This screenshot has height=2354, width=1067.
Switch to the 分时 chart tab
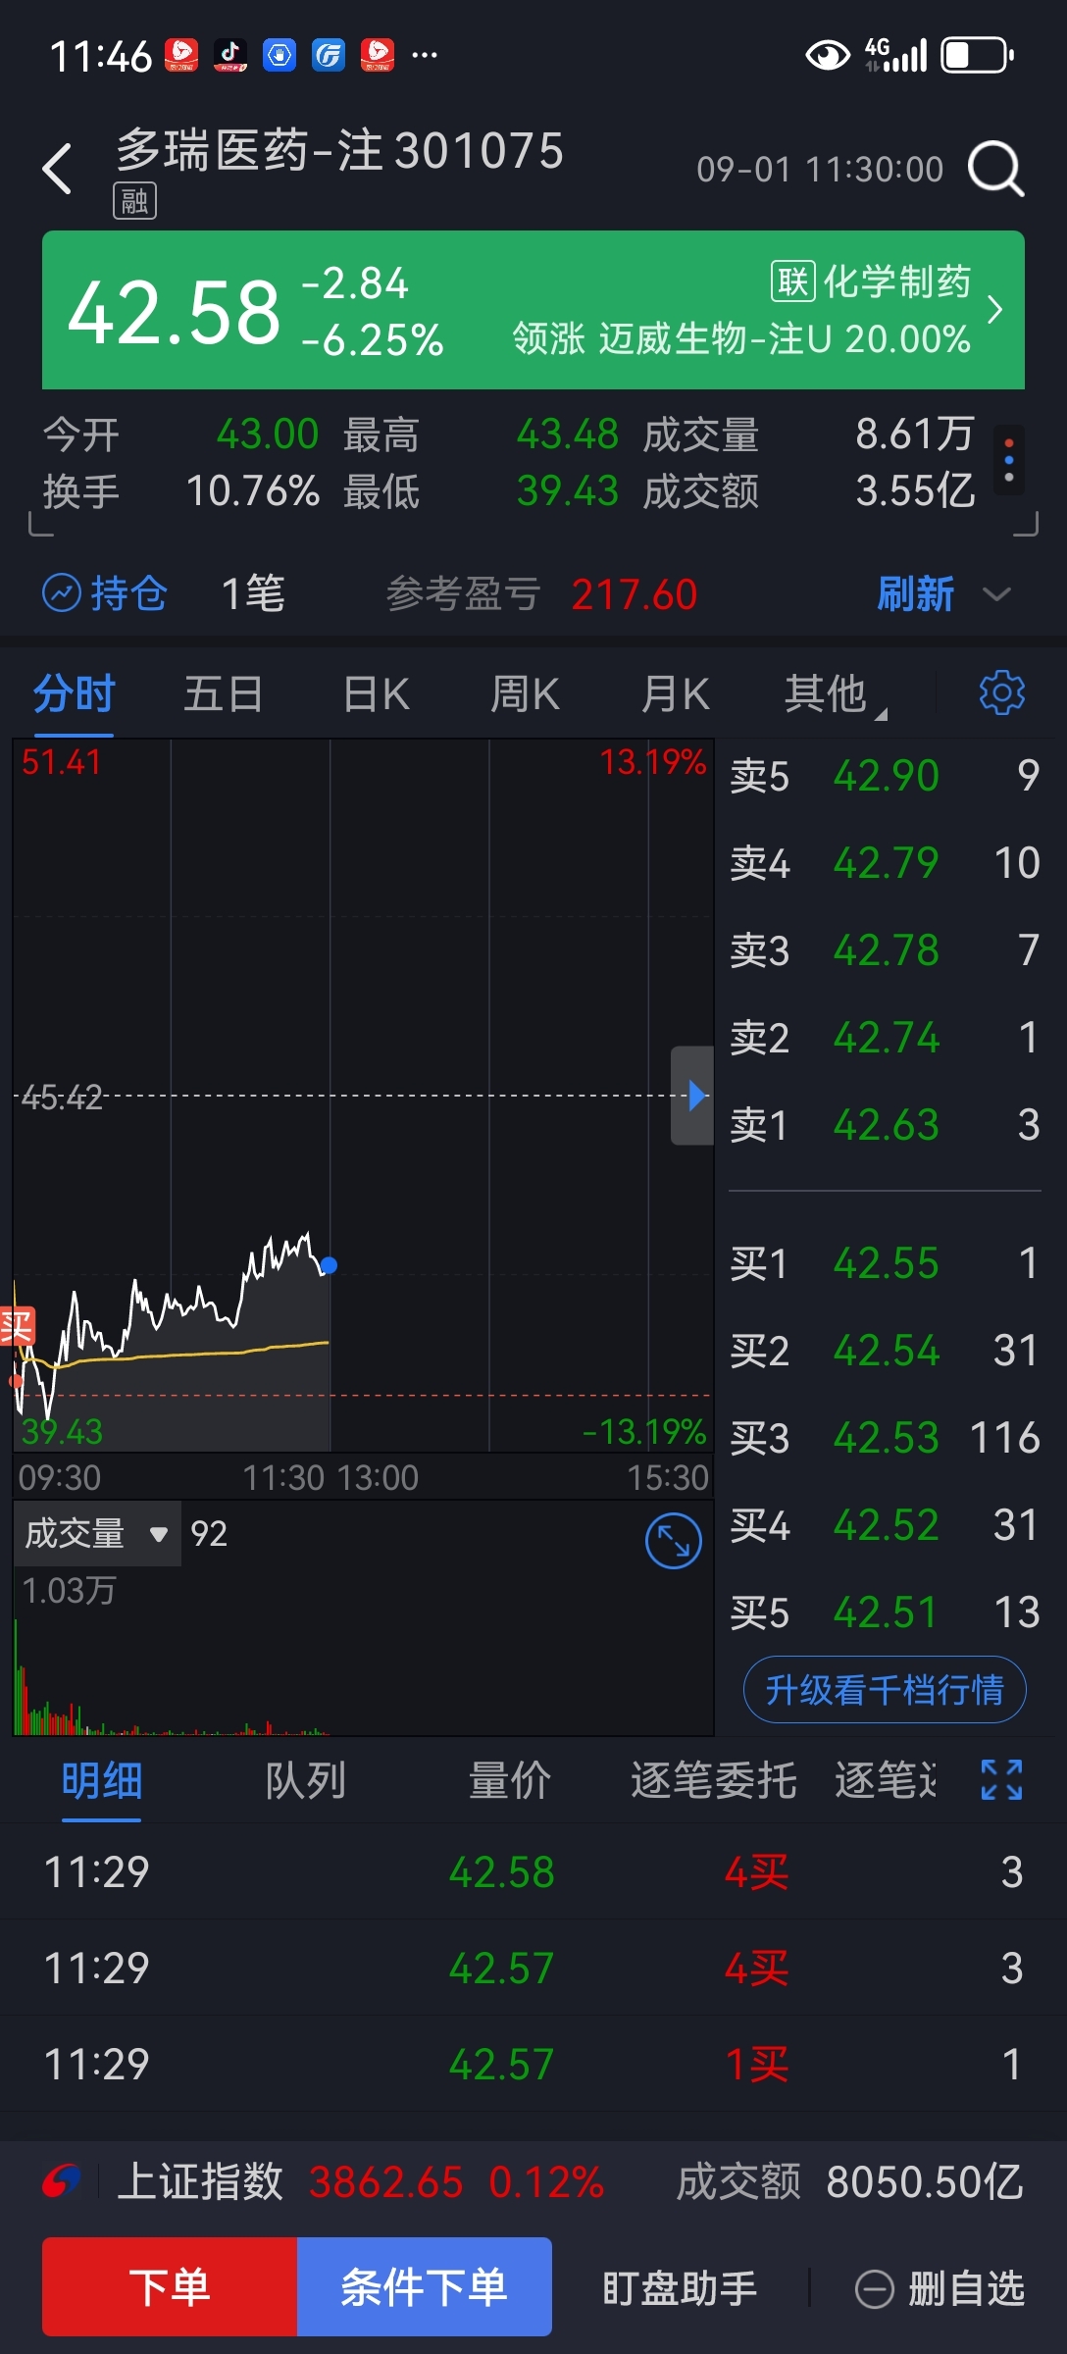[75, 694]
